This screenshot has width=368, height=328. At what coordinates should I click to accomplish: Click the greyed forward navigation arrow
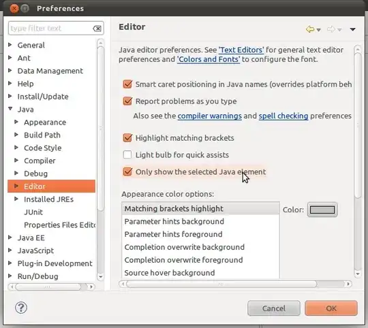[331, 29]
